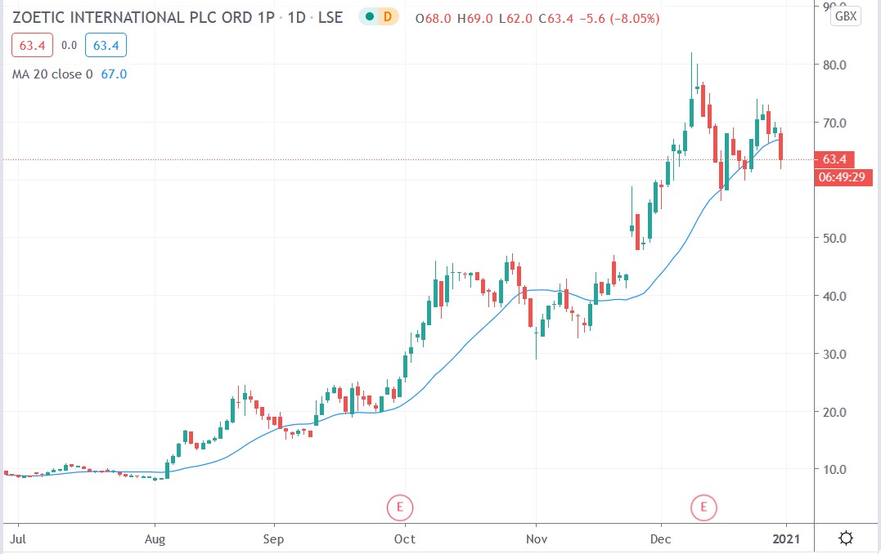Click the orange D timeframe badge

(x=385, y=15)
